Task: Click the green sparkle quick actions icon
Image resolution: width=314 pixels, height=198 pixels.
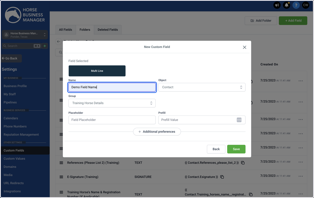Action: tap(45, 46)
